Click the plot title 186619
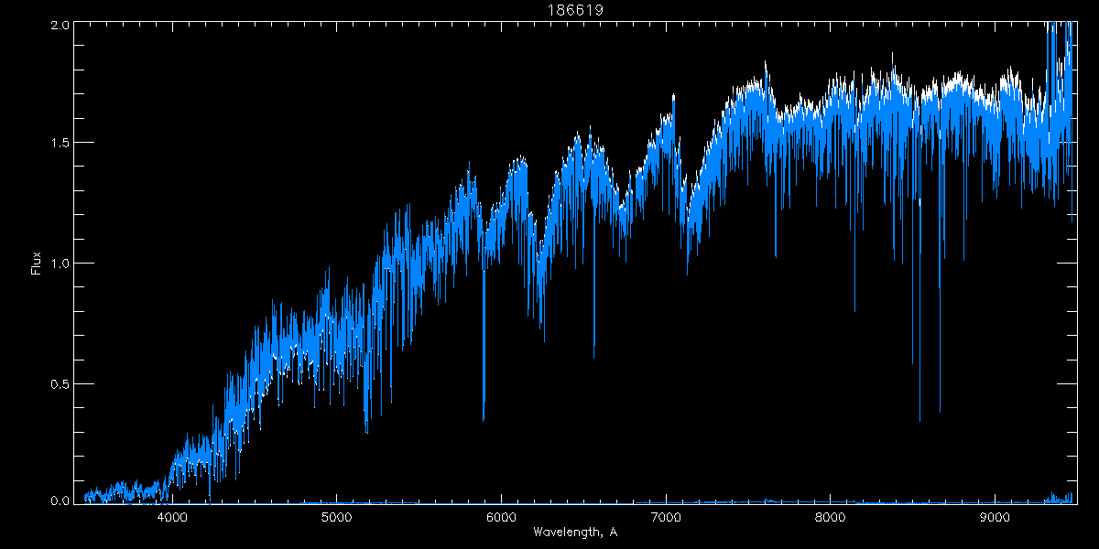This screenshot has width=1099, height=549. coord(575,9)
